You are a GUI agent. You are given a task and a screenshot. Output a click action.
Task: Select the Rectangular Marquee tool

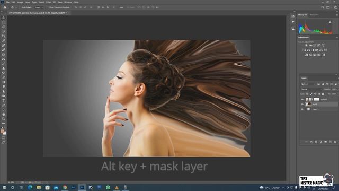click(4, 22)
